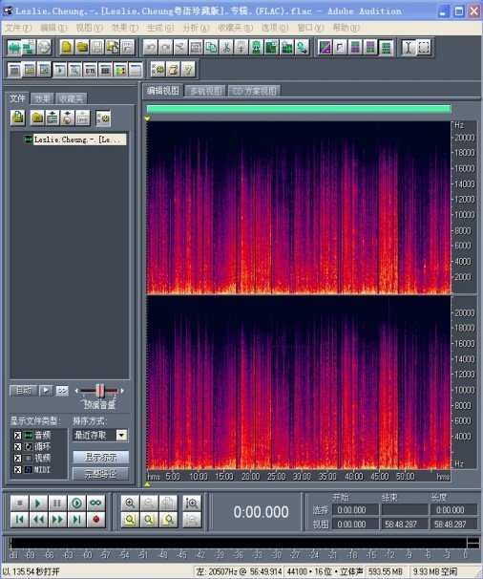Click the import file icon in the organizer panel
This screenshot has height=579, width=483.
[x=17, y=118]
